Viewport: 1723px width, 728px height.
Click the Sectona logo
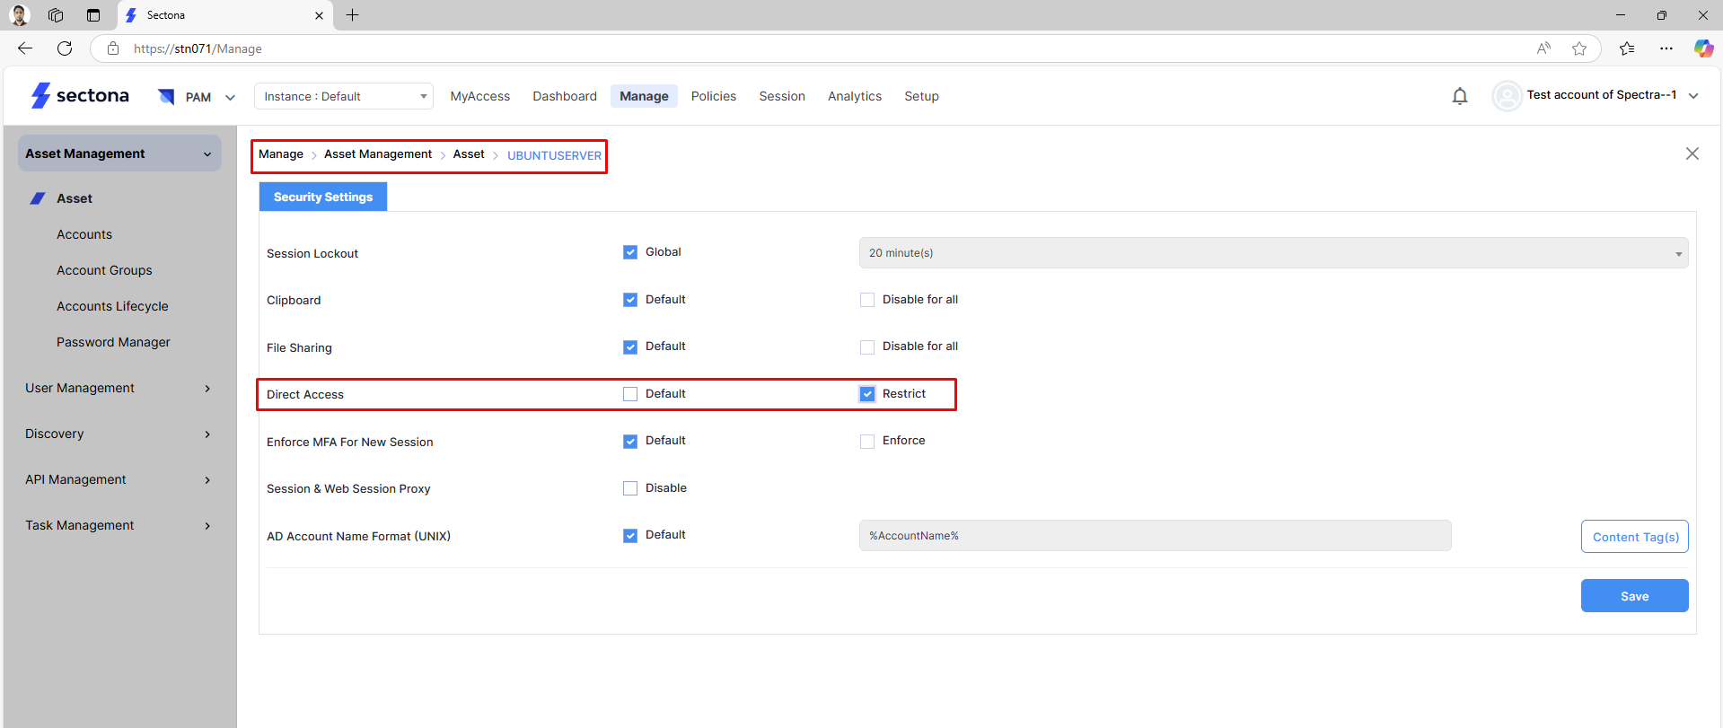tap(80, 95)
